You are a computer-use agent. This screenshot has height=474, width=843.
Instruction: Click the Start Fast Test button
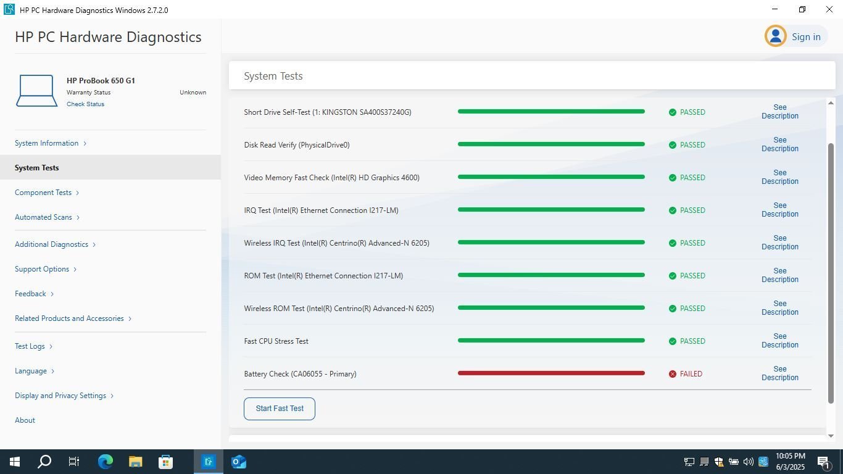click(x=280, y=409)
